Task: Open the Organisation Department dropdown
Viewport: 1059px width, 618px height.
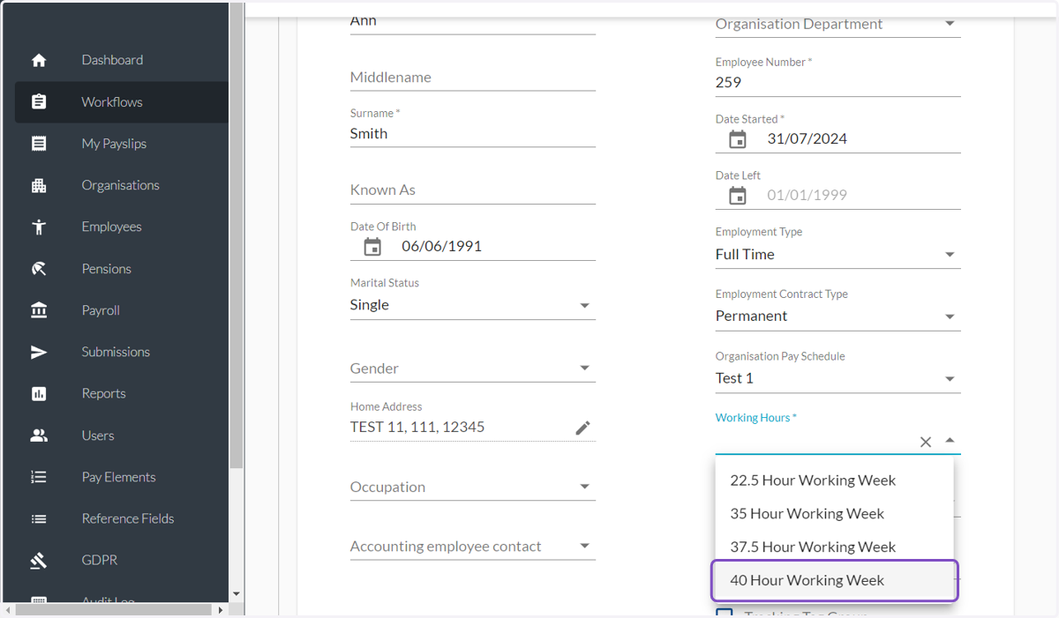Action: pos(950,24)
